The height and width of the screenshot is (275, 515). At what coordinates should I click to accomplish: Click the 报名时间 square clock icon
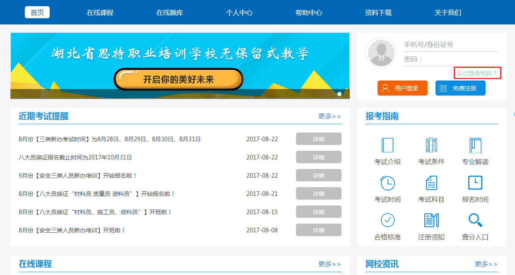click(x=475, y=183)
